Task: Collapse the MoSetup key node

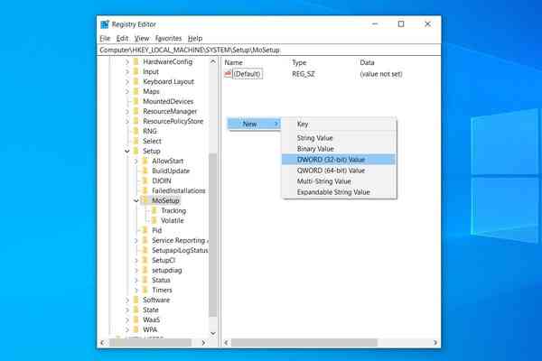Action: pyautogui.click(x=135, y=200)
